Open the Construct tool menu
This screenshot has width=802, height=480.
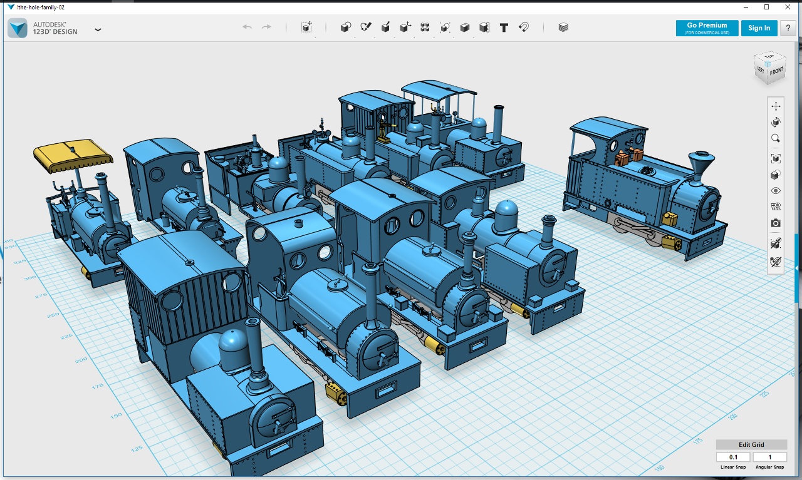pyautogui.click(x=386, y=28)
